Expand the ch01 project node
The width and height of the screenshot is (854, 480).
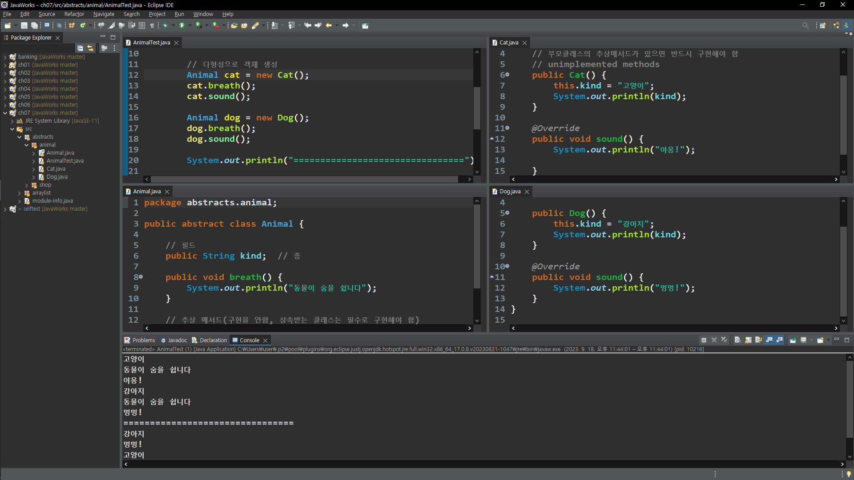click(x=5, y=65)
